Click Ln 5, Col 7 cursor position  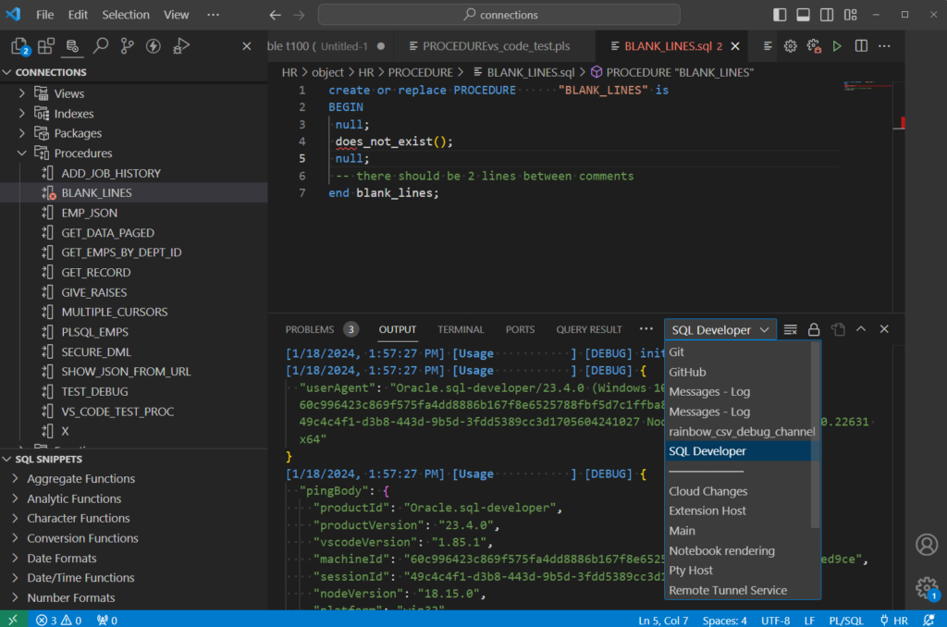(663, 621)
